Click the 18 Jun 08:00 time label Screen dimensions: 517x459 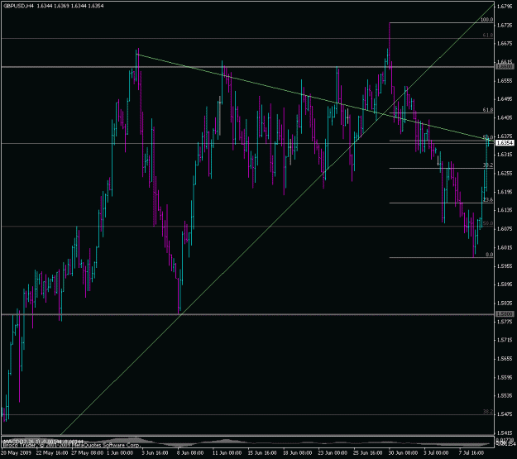(x=298, y=452)
